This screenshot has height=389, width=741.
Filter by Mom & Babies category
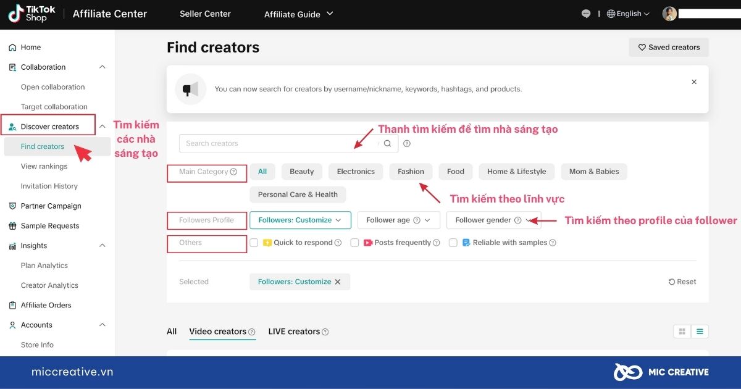[x=594, y=172]
